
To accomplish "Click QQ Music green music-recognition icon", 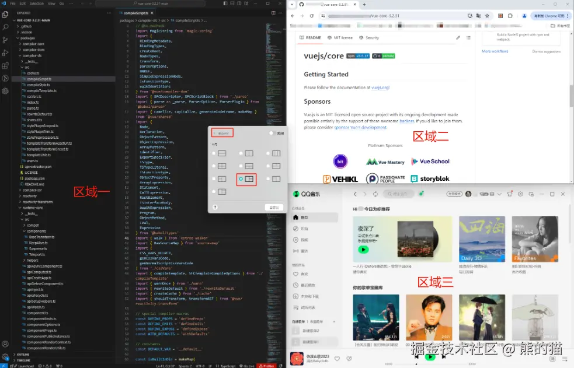I will (422, 194).
